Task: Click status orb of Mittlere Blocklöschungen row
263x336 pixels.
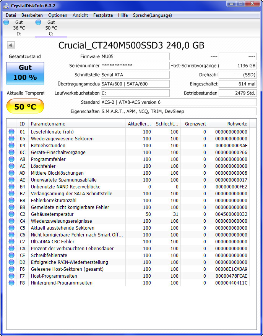Action: [11, 173]
